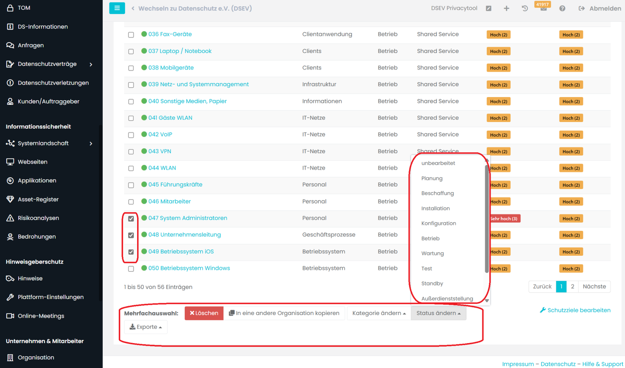Click the Online-Meetings camera icon

pyautogui.click(x=10, y=316)
